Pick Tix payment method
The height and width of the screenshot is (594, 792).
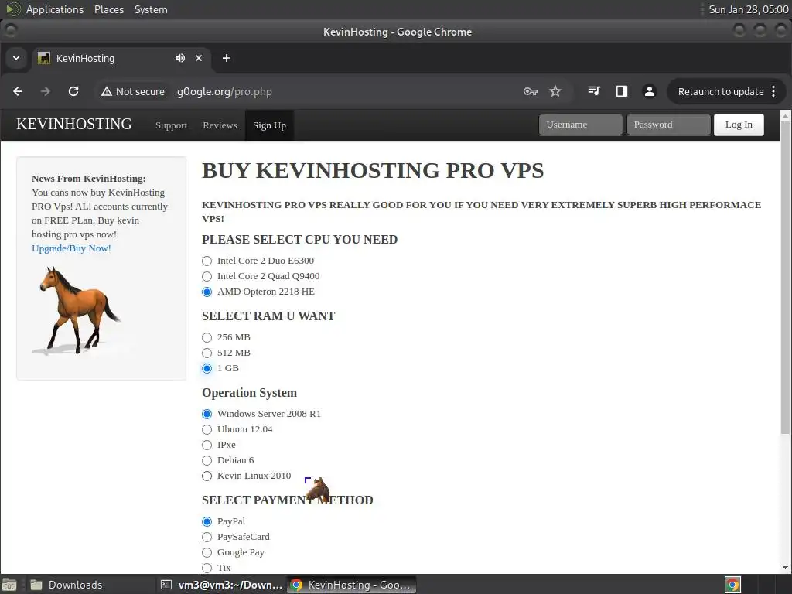(207, 568)
